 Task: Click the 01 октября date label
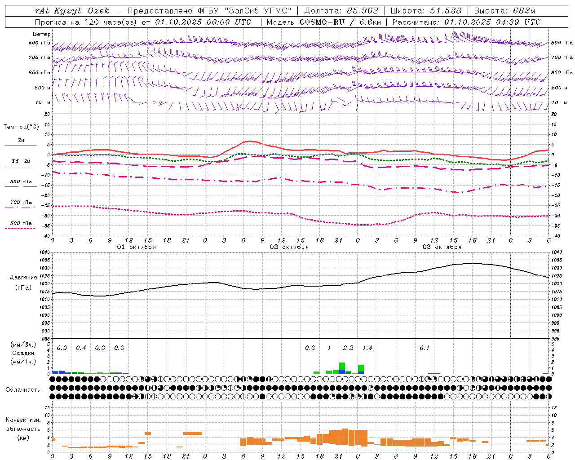[137, 247]
